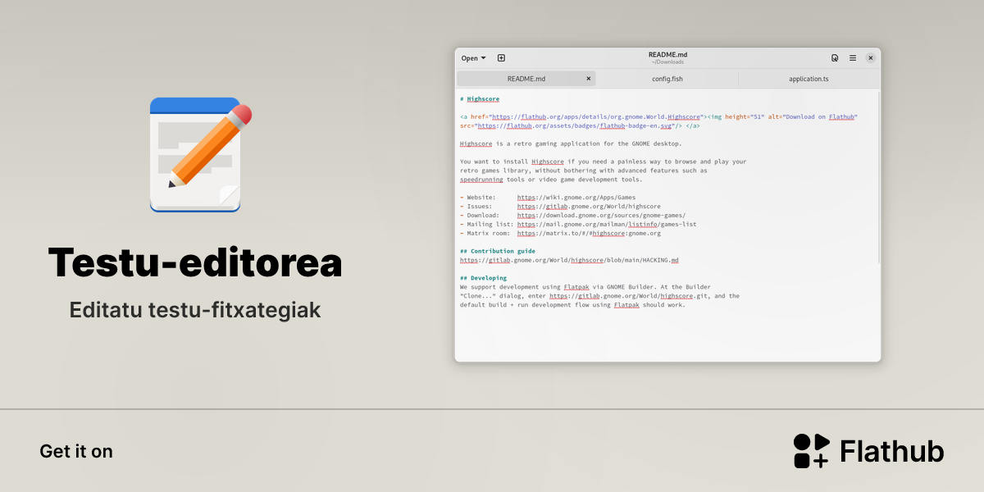Switch to the config.fish tab

667,79
